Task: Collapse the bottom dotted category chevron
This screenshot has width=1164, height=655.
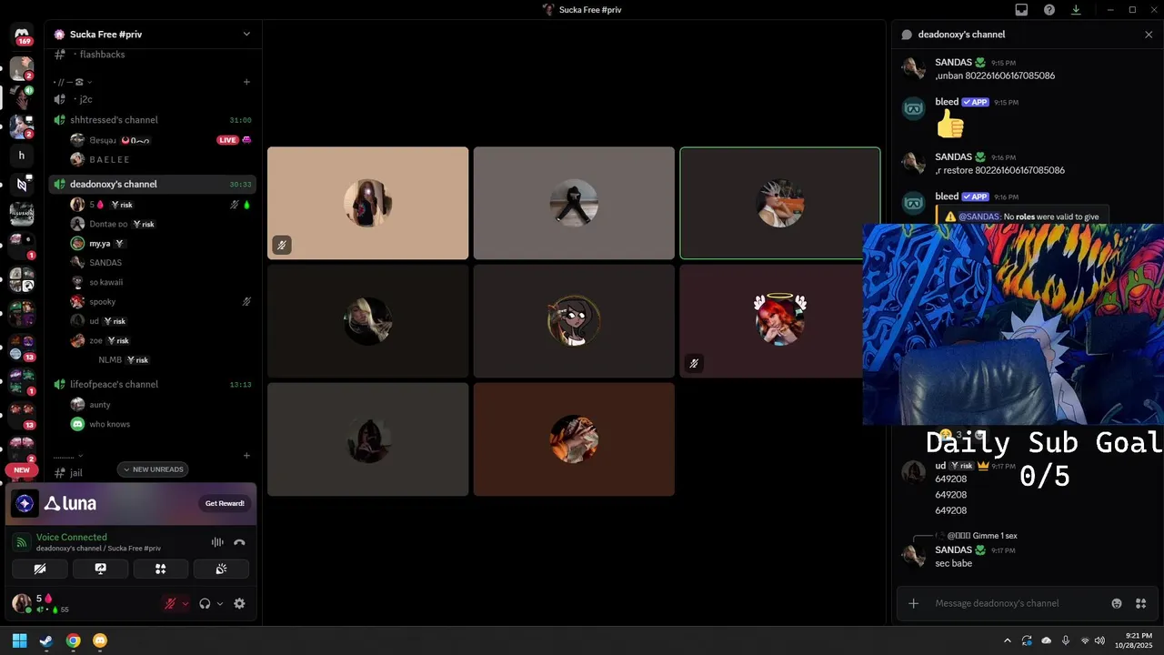Action: click(80, 456)
